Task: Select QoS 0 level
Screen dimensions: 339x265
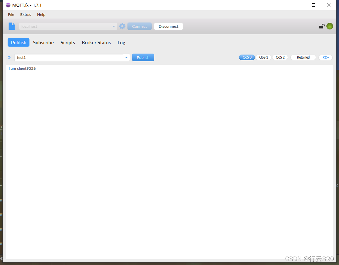Action: pos(247,57)
